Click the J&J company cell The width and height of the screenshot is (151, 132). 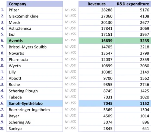(35, 34)
